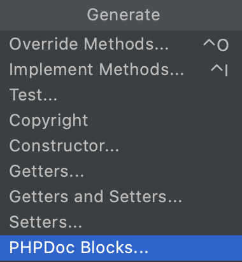Generate a class constructor via Constructor...
The width and height of the screenshot is (242, 262).
[121, 146]
